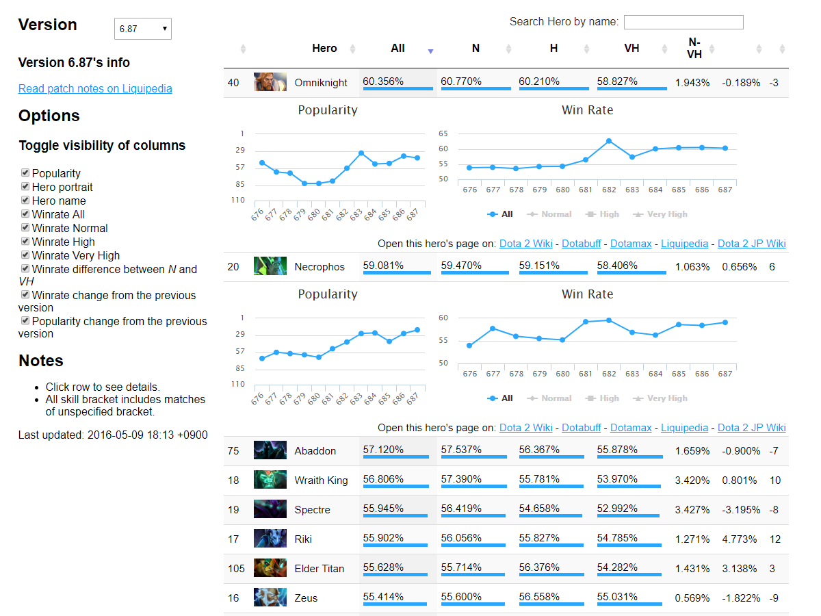The height and width of the screenshot is (616, 821).
Task: Click the Abaddon hero portrait
Action: (x=270, y=451)
